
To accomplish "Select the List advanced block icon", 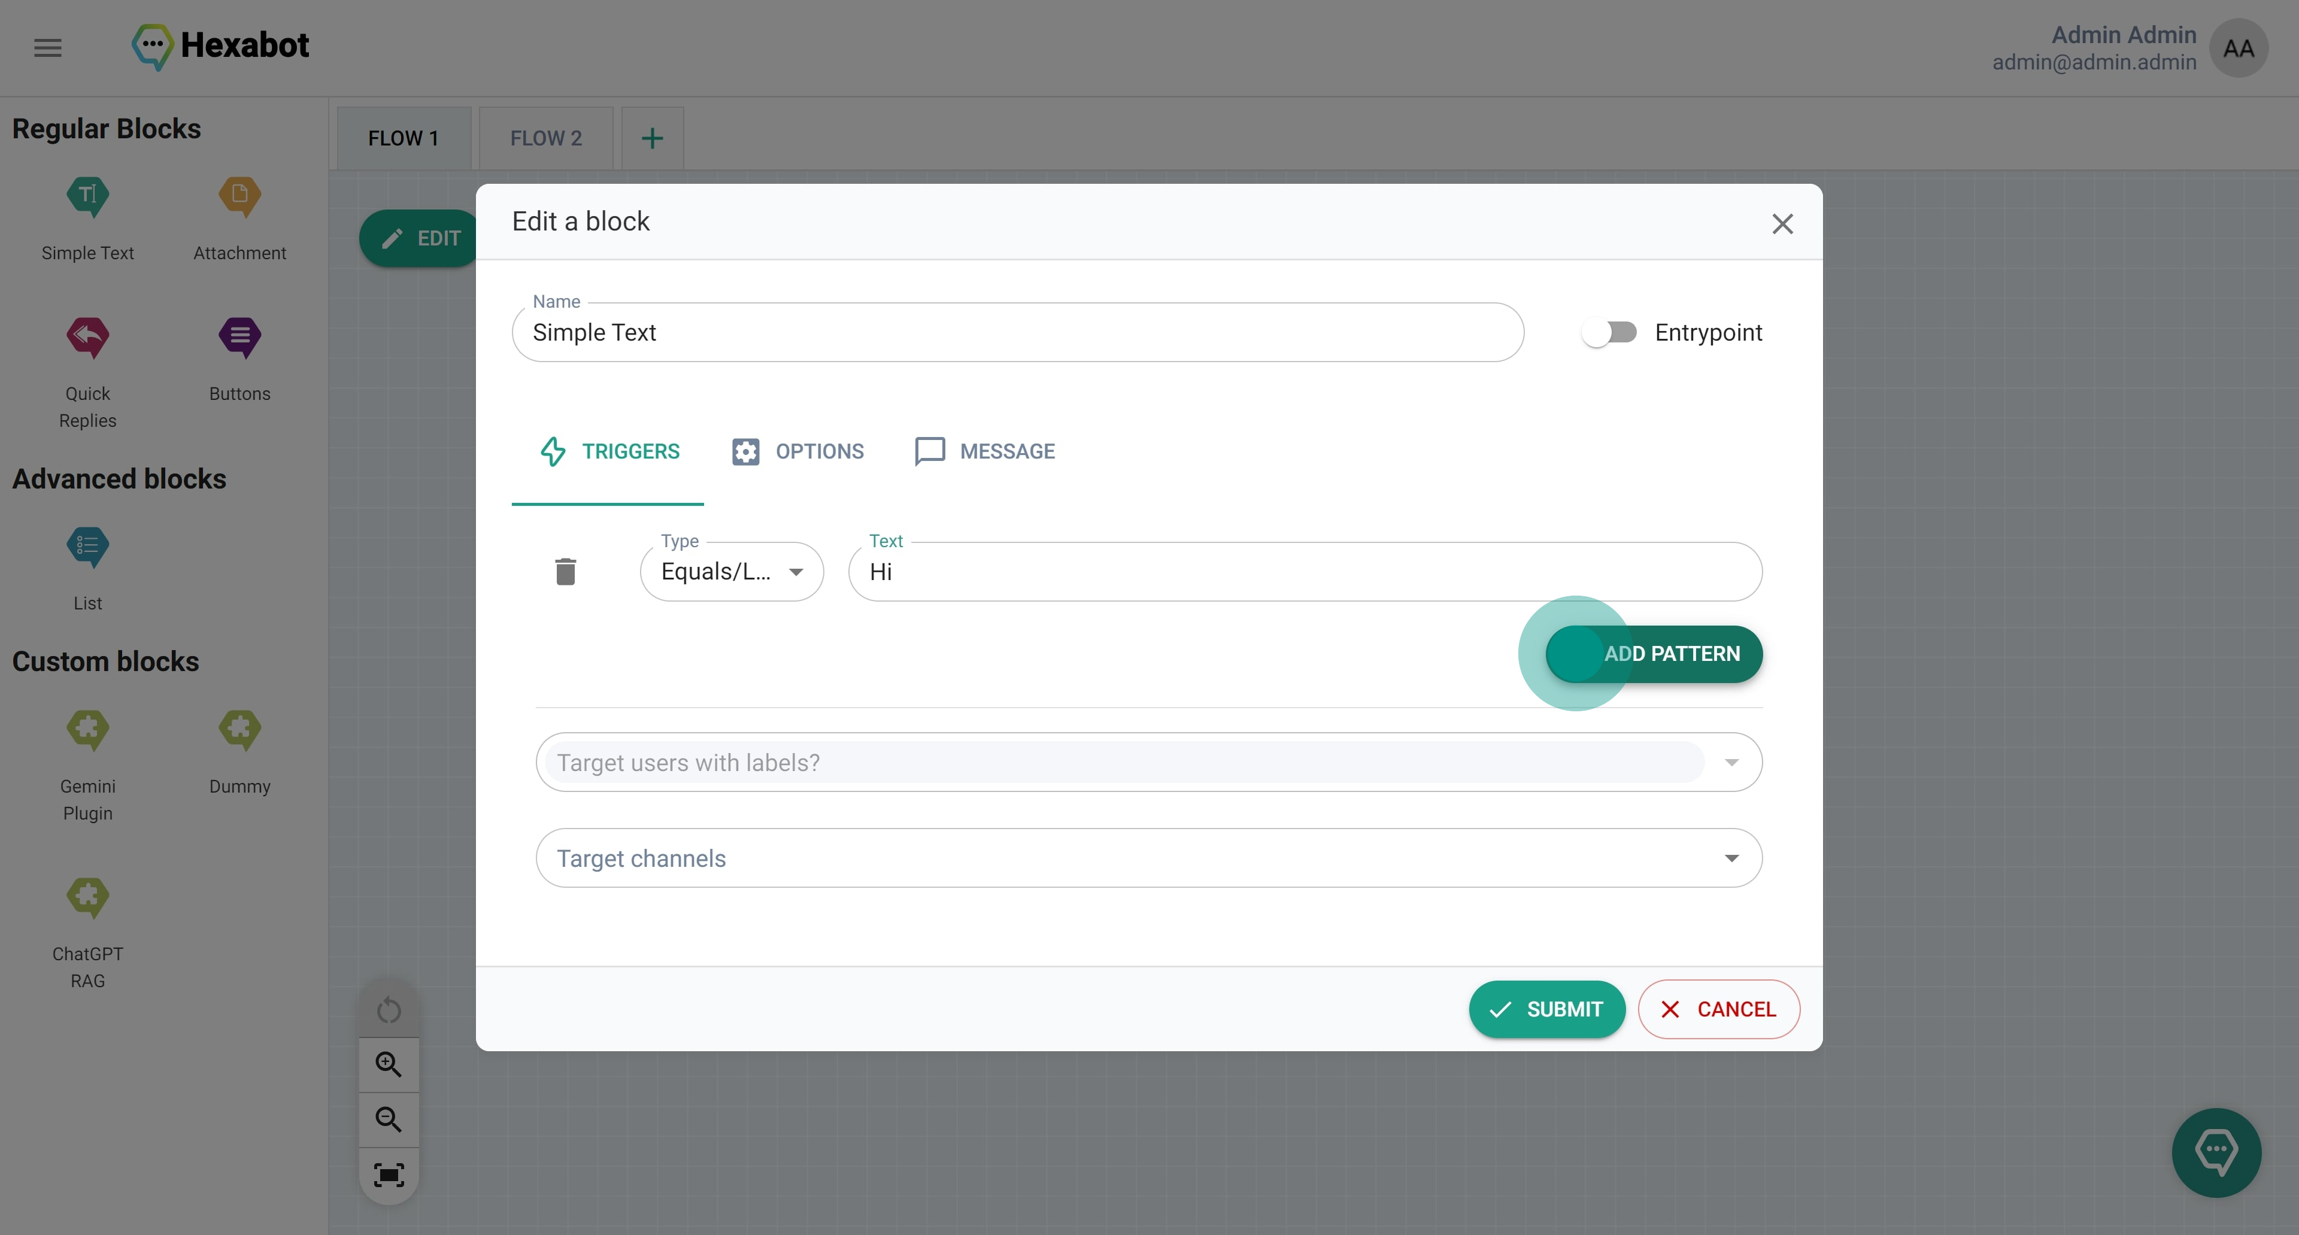I will (x=87, y=547).
